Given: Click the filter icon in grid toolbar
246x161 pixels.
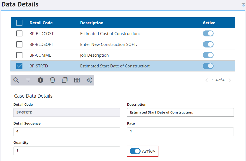Looking at the screenshot, I should point(28,80).
